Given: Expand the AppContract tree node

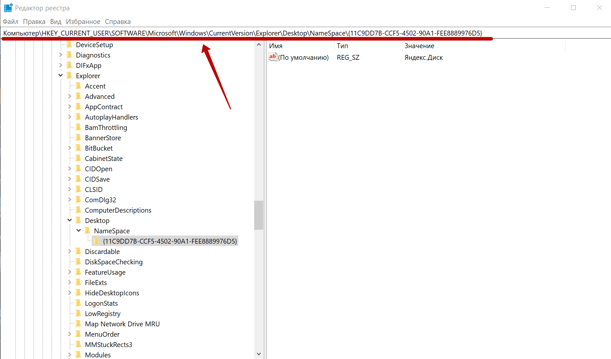Looking at the screenshot, I should pyautogui.click(x=69, y=107).
